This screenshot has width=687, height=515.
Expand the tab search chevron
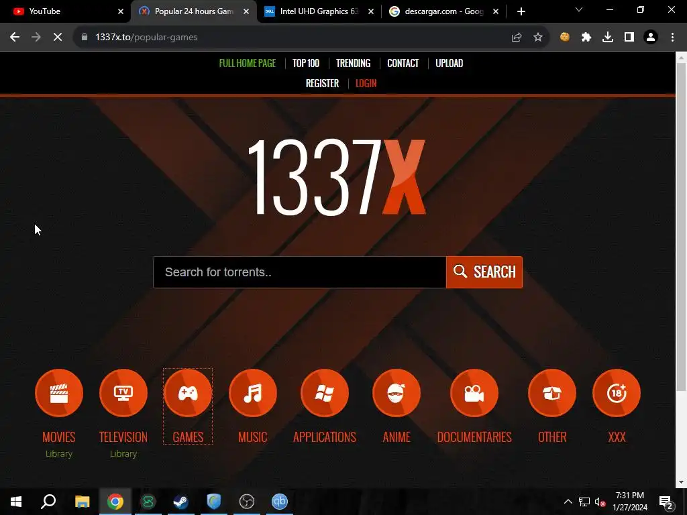point(579,9)
